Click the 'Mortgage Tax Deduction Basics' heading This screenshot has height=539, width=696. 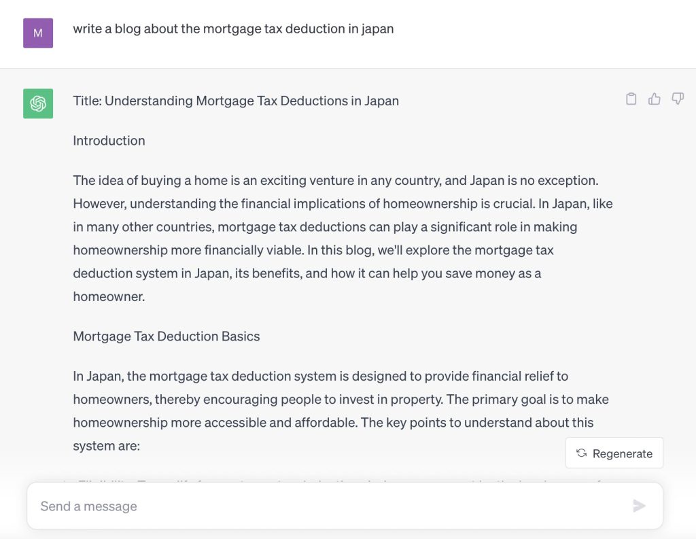click(167, 336)
